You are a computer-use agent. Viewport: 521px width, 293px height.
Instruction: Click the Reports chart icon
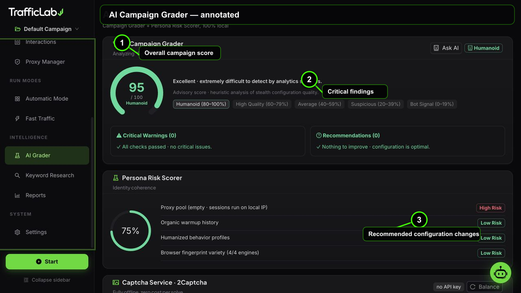click(17, 195)
